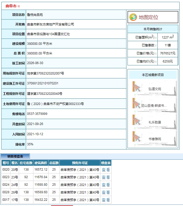The width and height of the screenshot is (183, 206).
Task: Click the 总层数 column header
Action: pyautogui.click(x=54, y=163)
